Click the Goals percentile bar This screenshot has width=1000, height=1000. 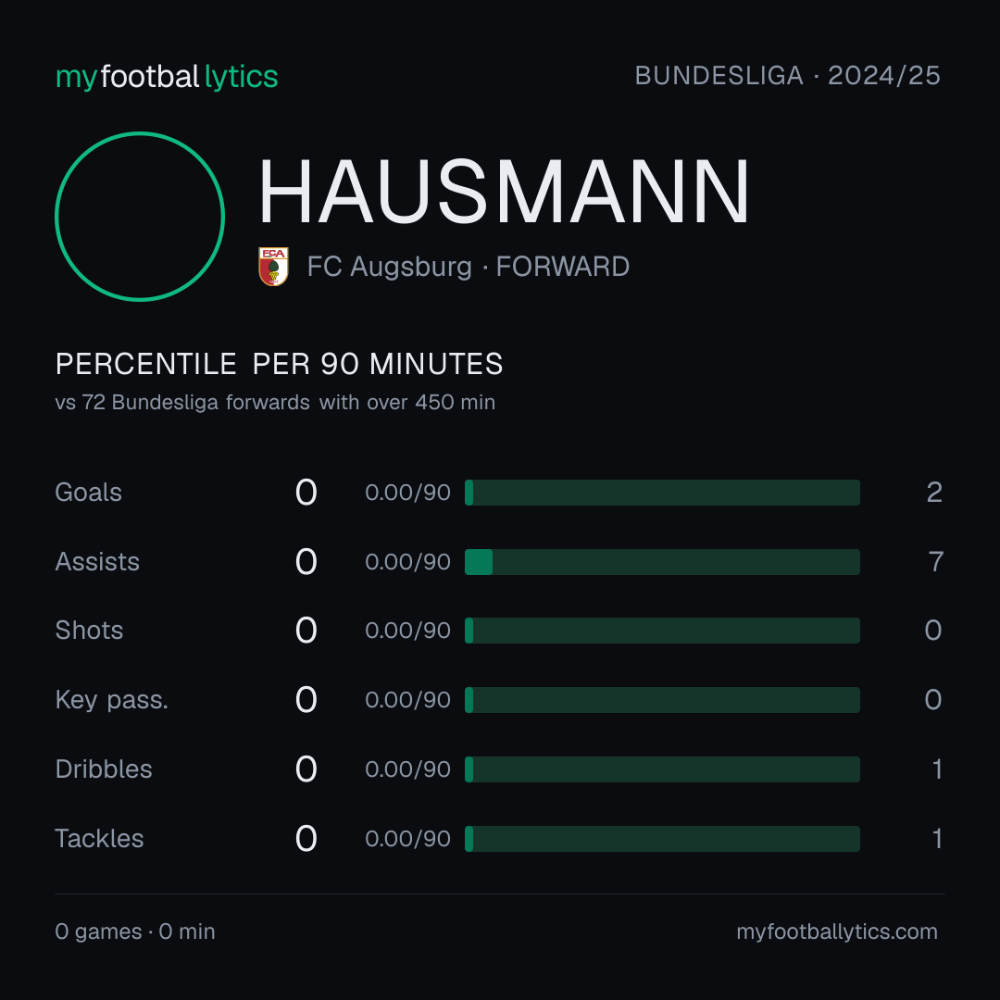[x=662, y=493]
